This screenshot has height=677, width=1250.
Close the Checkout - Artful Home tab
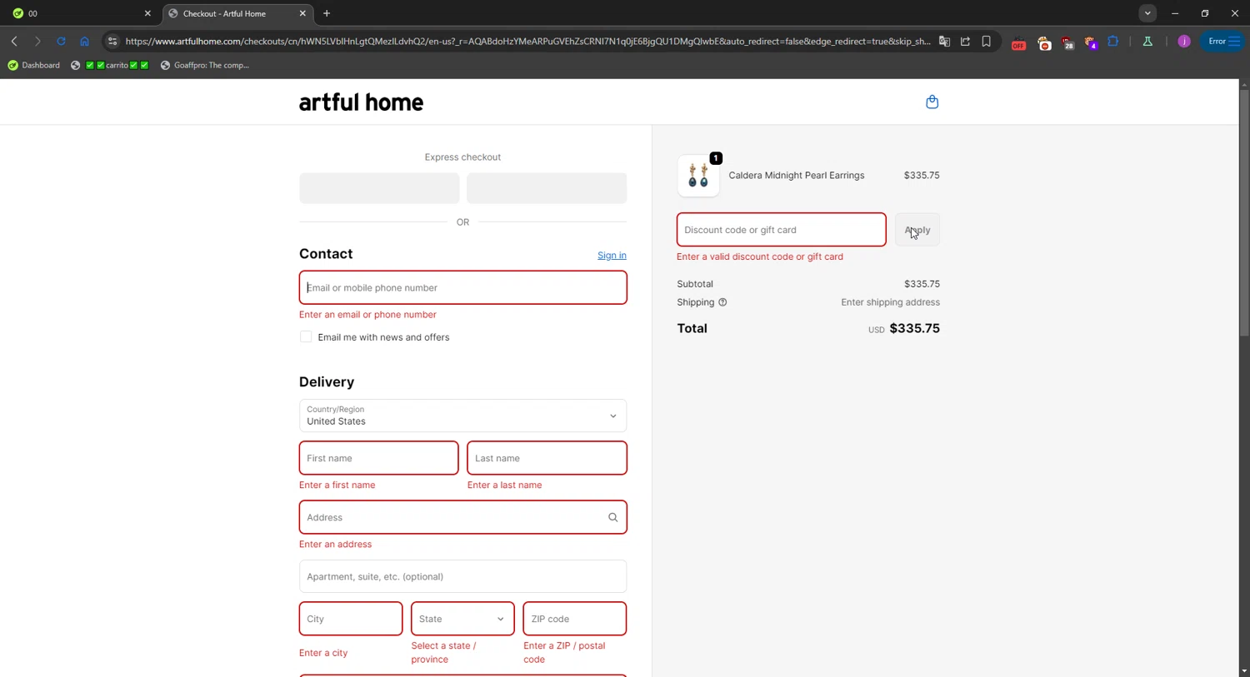[302, 13]
